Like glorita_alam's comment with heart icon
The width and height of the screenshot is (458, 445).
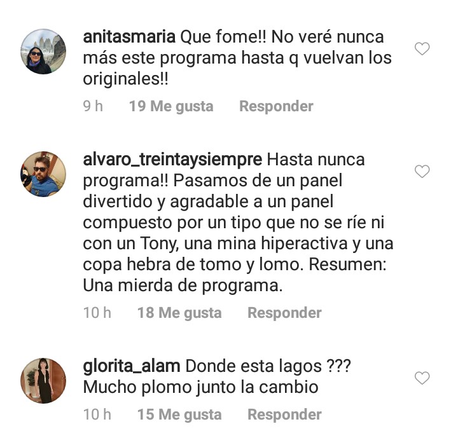(x=422, y=378)
